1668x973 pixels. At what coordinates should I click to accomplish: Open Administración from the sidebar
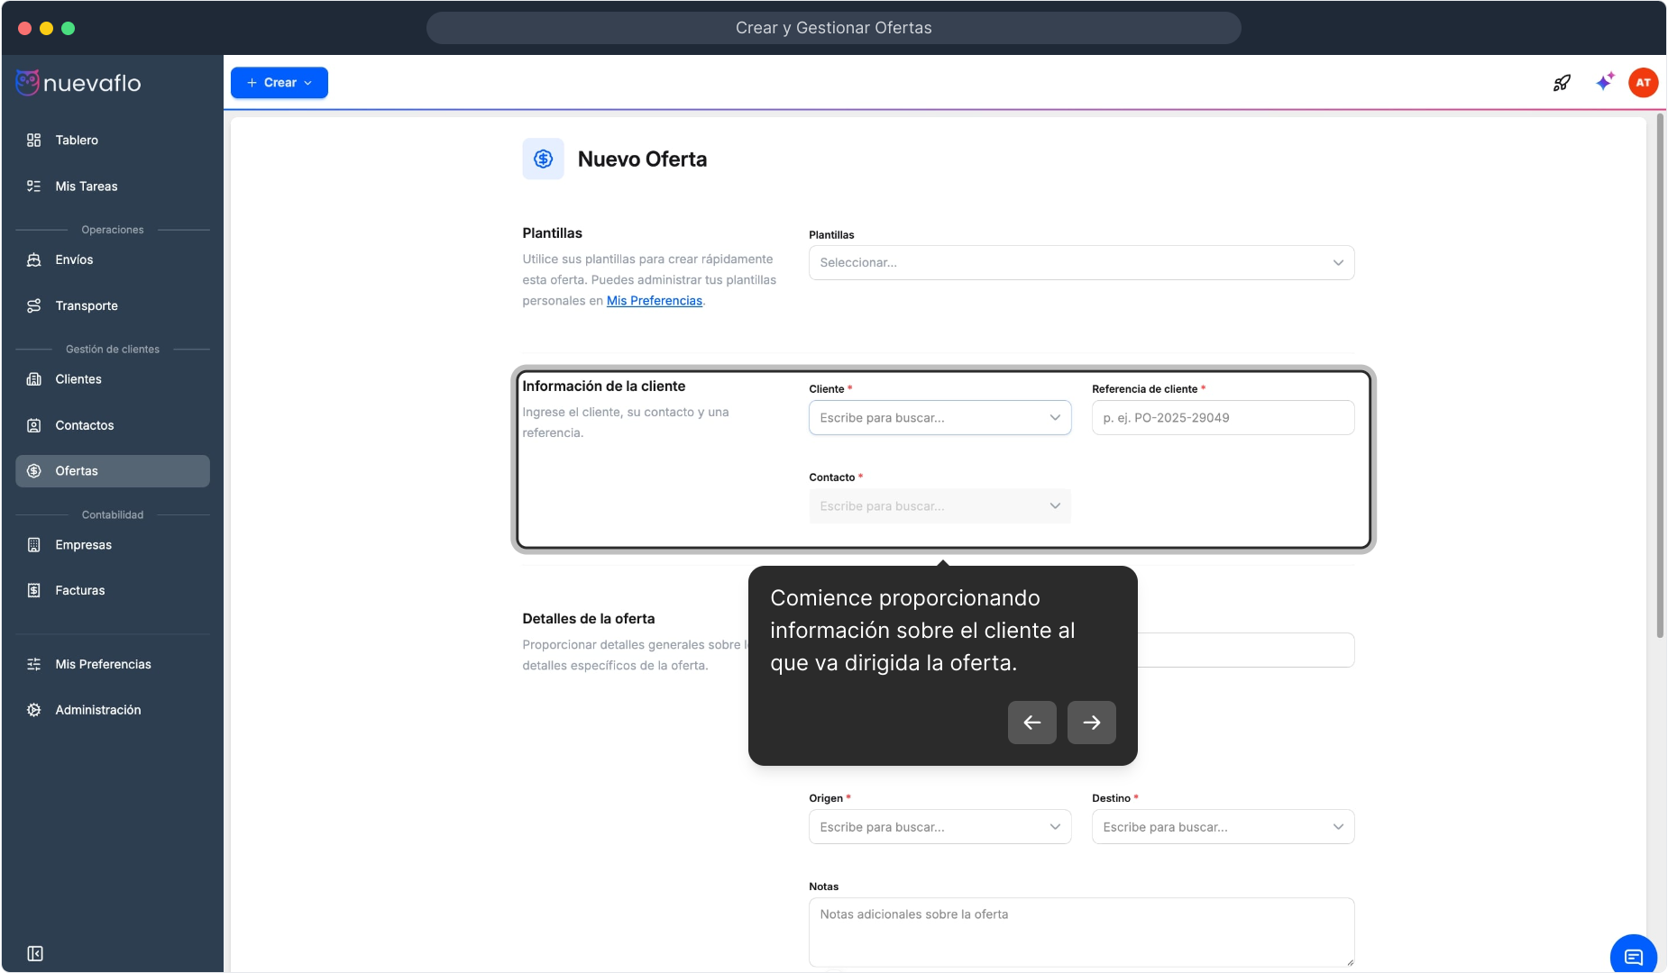[97, 710]
